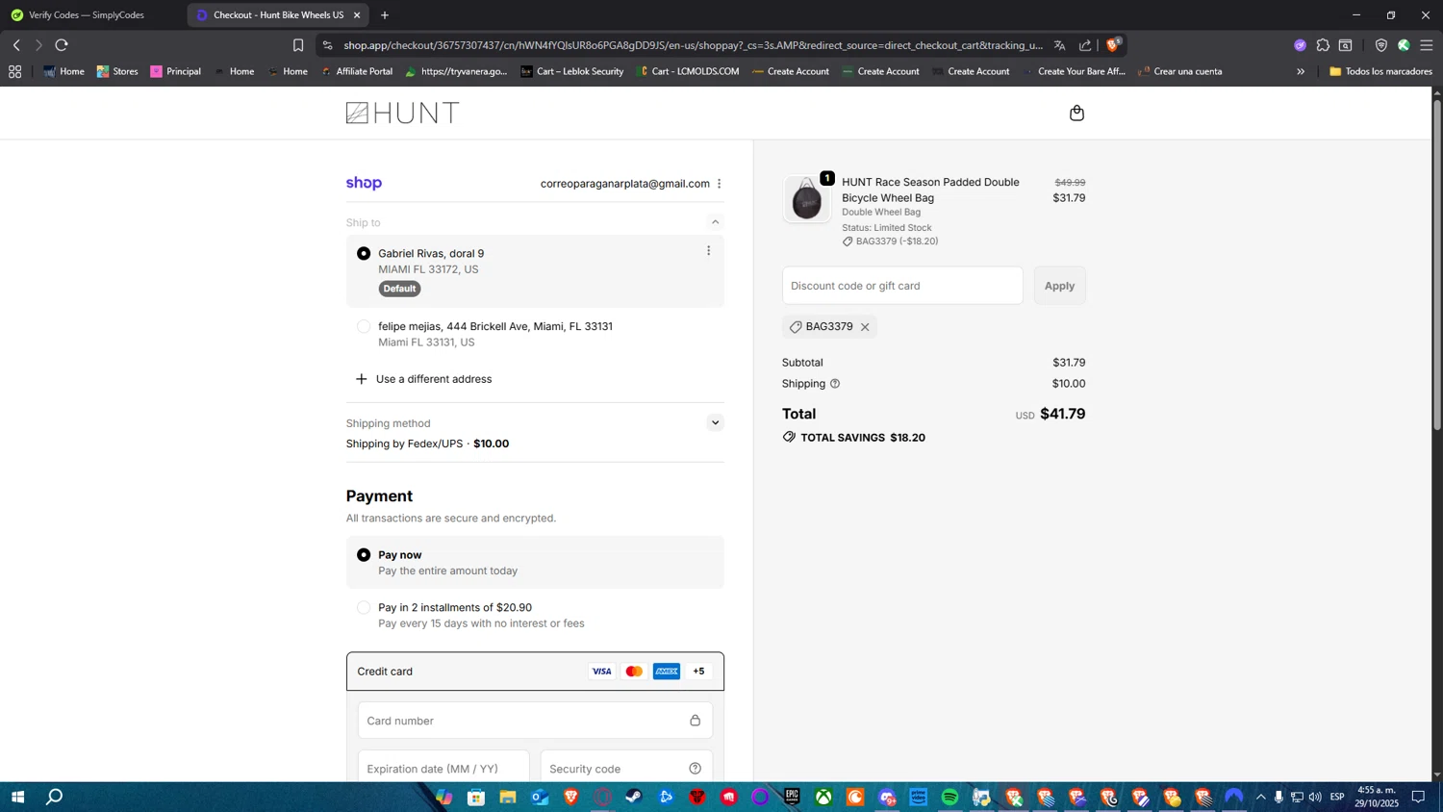Open Steam from the taskbar

click(634, 798)
